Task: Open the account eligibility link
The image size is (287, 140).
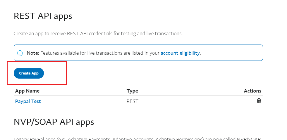Action: (180, 53)
